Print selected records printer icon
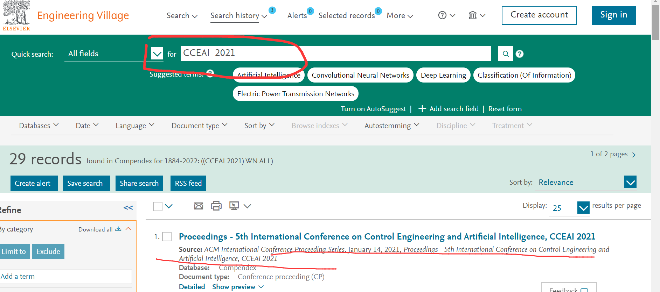This screenshot has height=292, width=660. click(x=216, y=206)
